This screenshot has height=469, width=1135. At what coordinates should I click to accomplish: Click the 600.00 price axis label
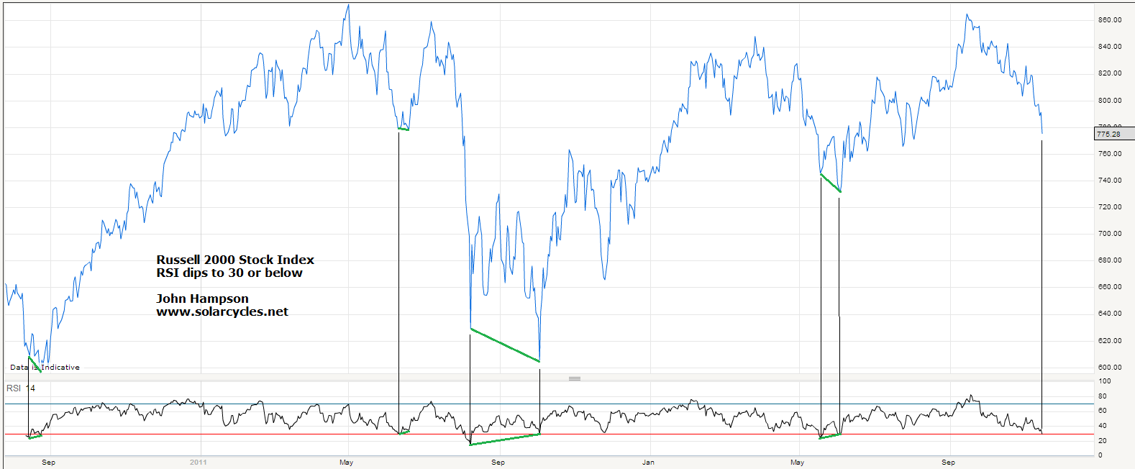(1109, 368)
